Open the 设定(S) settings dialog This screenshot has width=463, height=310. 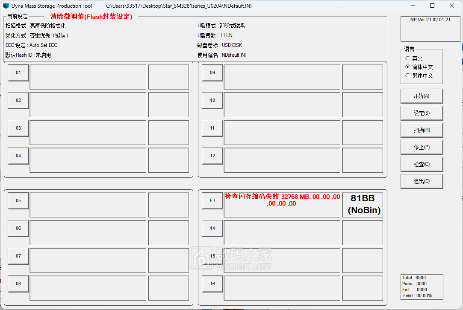(x=422, y=113)
